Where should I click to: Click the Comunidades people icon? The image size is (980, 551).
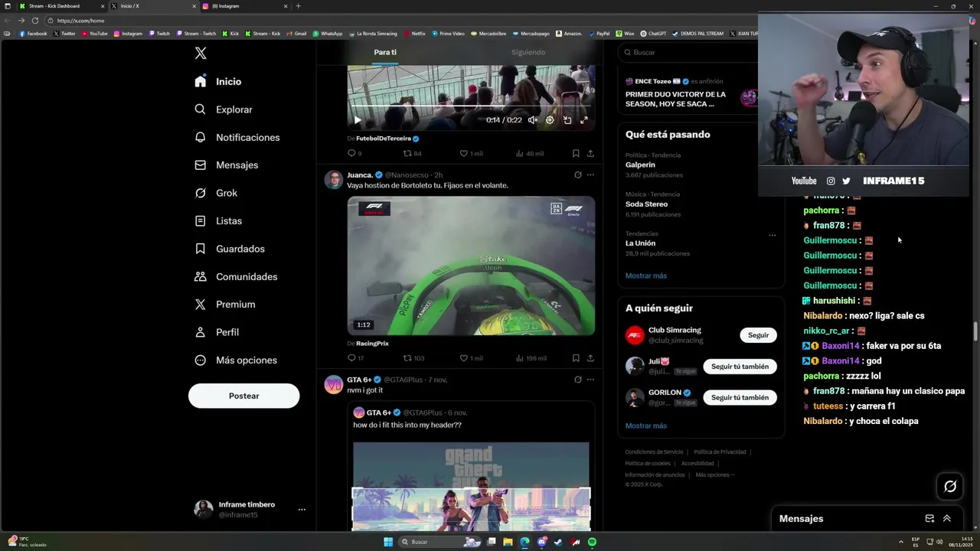200,276
